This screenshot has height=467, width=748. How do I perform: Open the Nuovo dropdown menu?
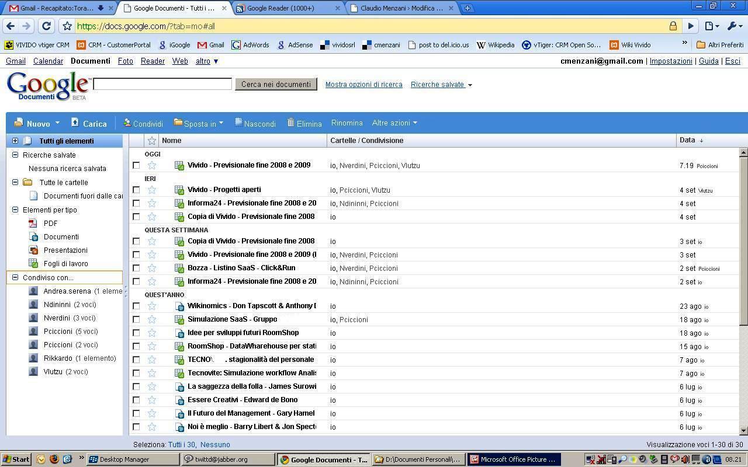pyautogui.click(x=37, y=123)
